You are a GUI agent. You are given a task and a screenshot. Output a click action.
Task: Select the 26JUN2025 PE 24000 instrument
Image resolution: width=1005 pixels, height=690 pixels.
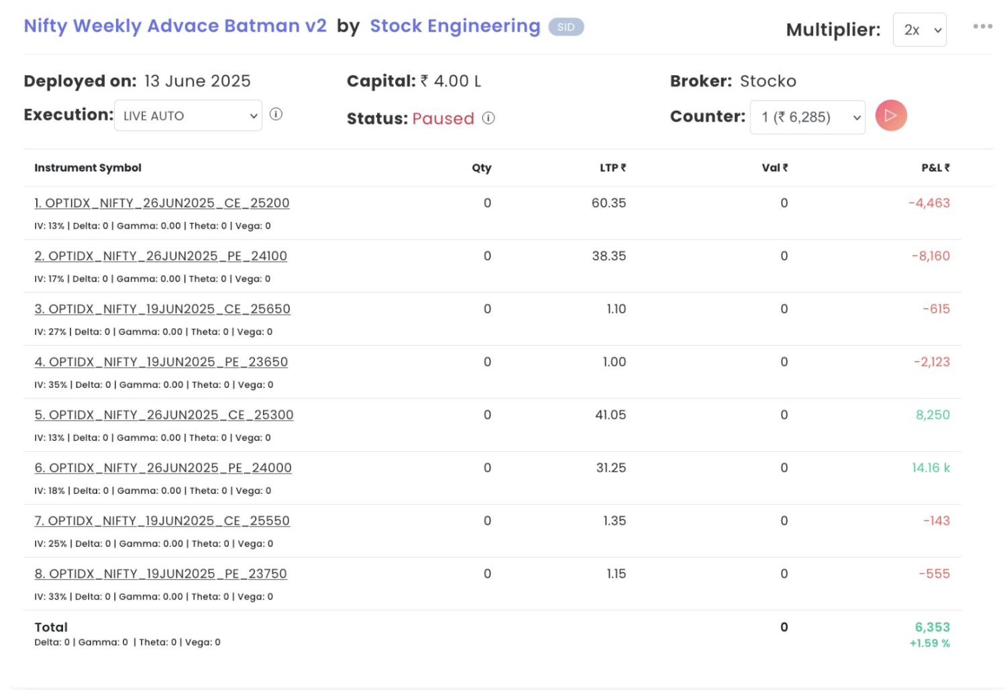(x=163, y=468)
